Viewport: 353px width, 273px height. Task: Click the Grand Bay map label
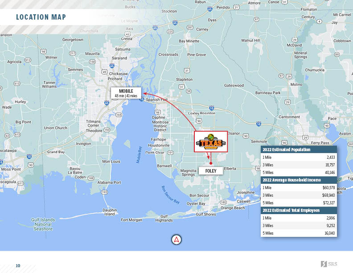pyautogui.click(x=56, y=152)
